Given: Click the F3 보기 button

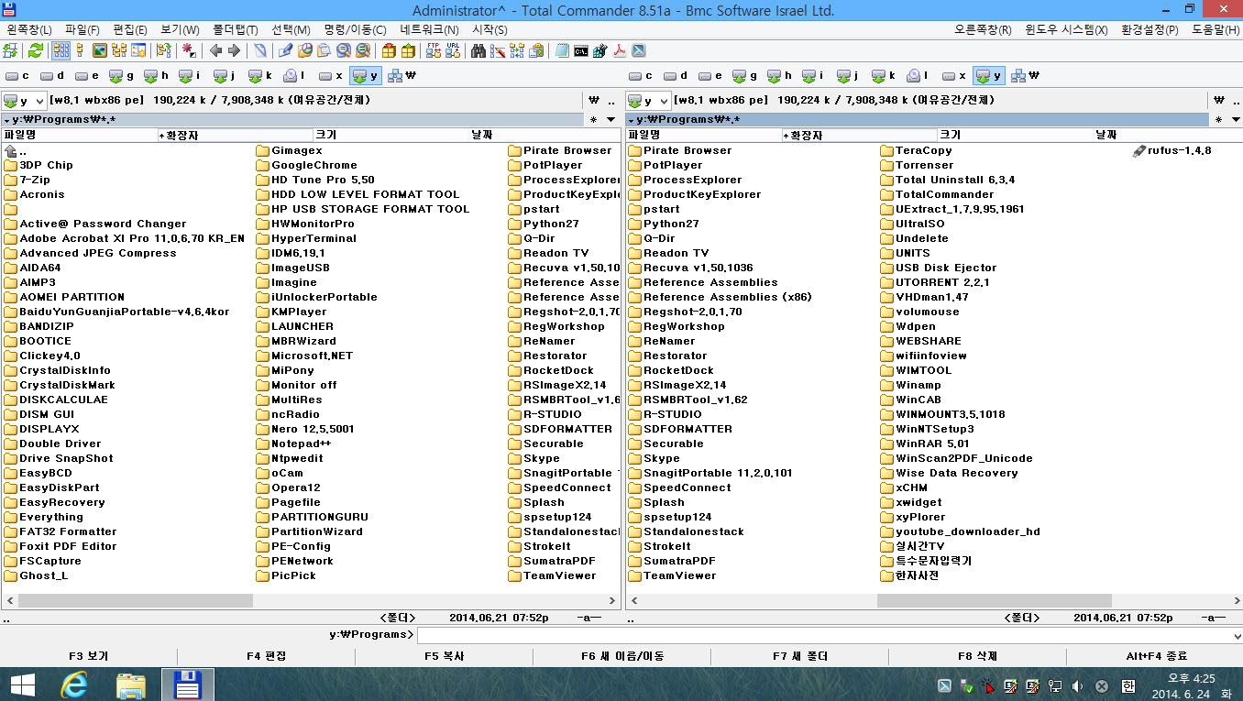Looking at the screenshot, I should (89, 656).
